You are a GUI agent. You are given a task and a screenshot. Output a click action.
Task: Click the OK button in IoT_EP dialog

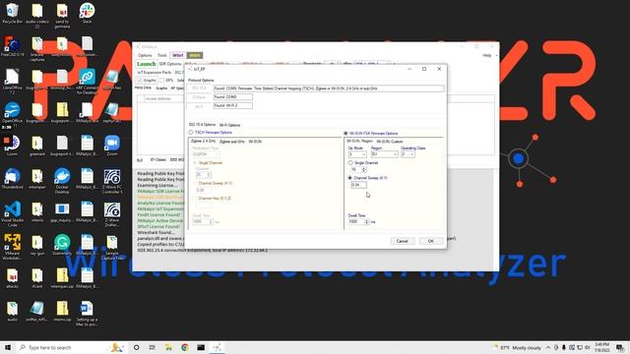click(431, 241)
